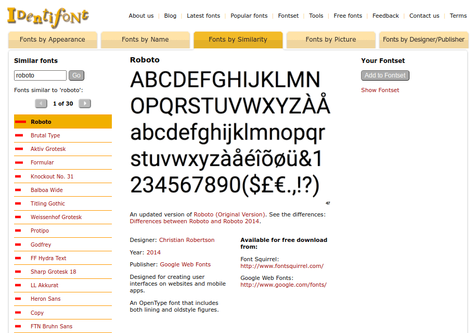This screenshot has height=333, width=476.
Task: Open publisher Google Web Fonts link
Action: [x=185, y=265]
